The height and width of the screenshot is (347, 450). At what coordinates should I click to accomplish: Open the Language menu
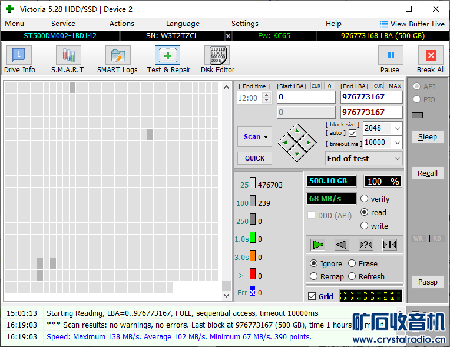[183, 24]
